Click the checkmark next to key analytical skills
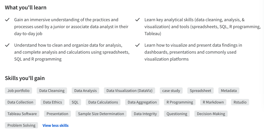264x132 pixels. click(x=137, y=20)
